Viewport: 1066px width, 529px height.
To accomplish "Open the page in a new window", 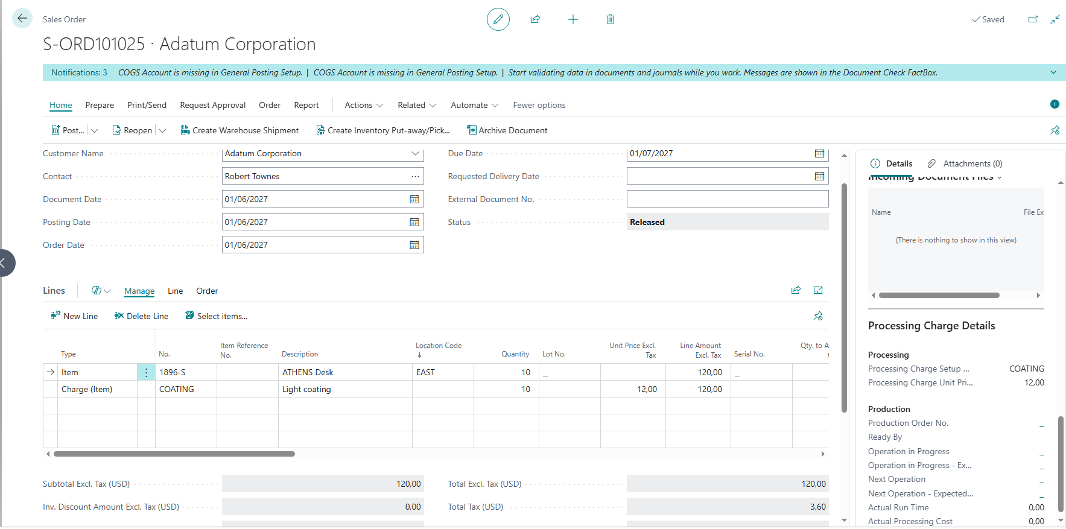I will (x=1033, y=19).
